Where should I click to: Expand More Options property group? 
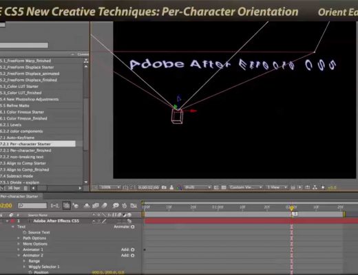click(x=19, y=244)
